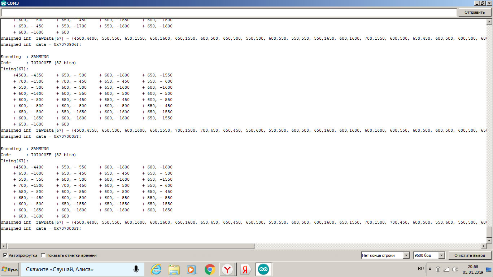This screenshot has height=277, width=493.
Task: Open the Windows Start menu (Пуск)
Action: (10, 269)
